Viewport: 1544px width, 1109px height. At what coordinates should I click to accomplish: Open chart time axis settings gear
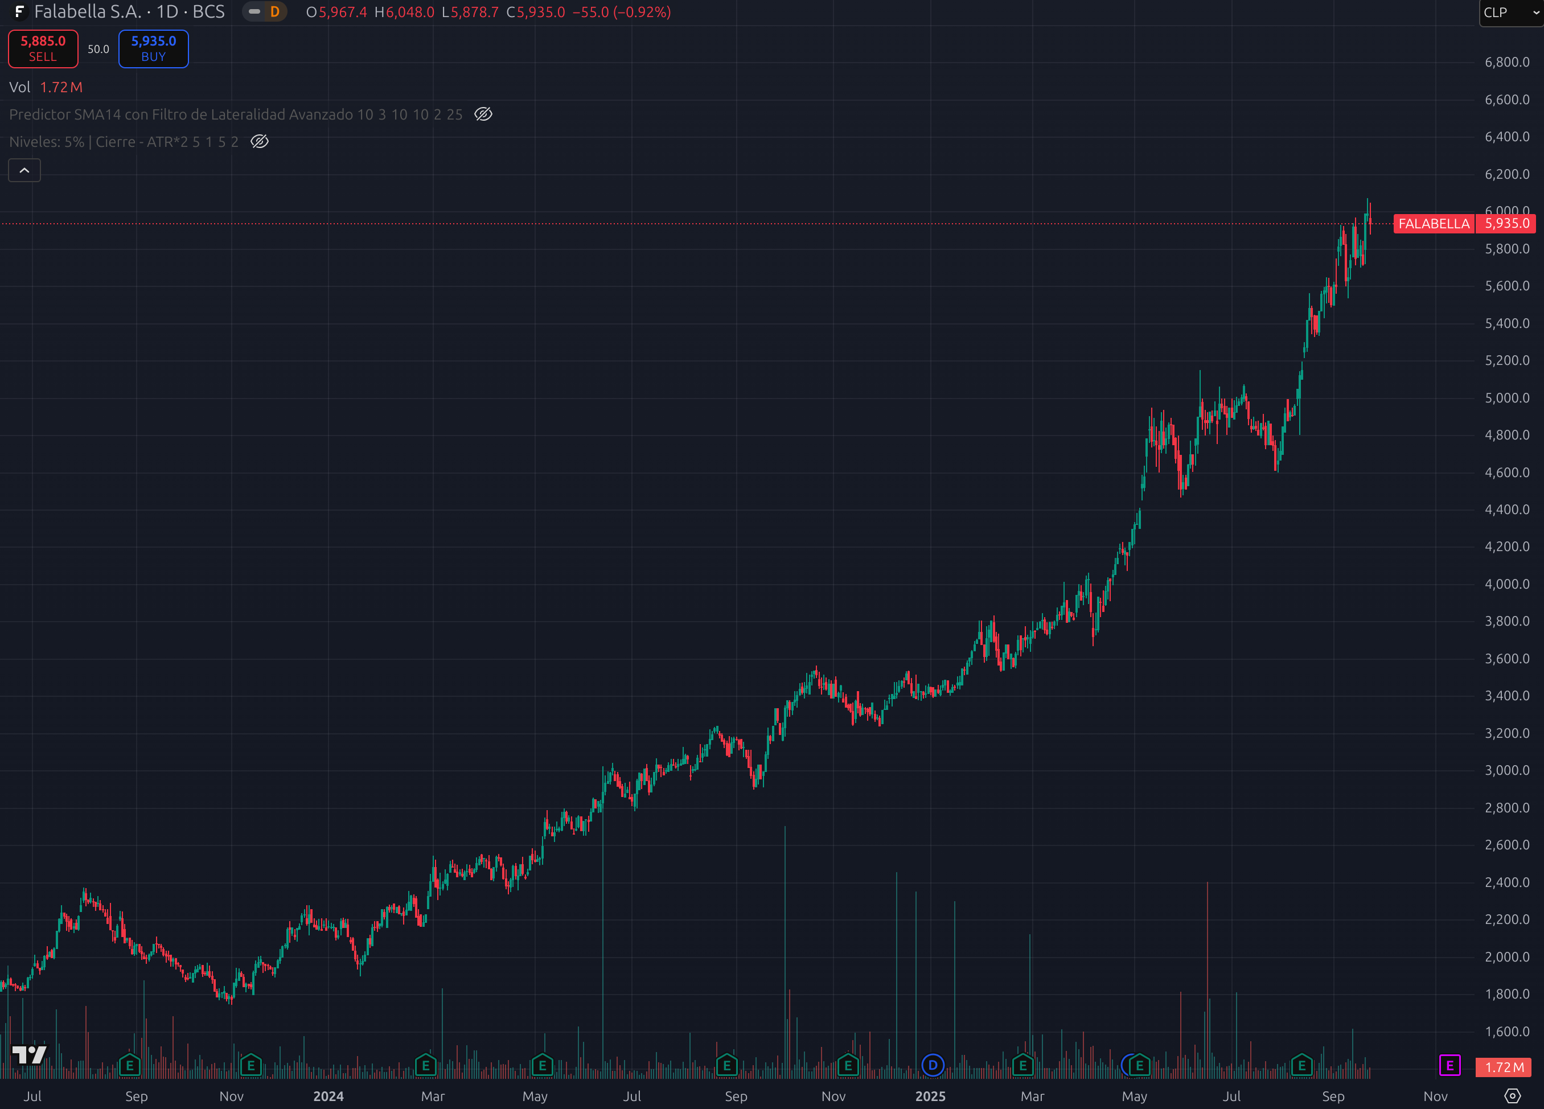(x=1512, y=1095)
